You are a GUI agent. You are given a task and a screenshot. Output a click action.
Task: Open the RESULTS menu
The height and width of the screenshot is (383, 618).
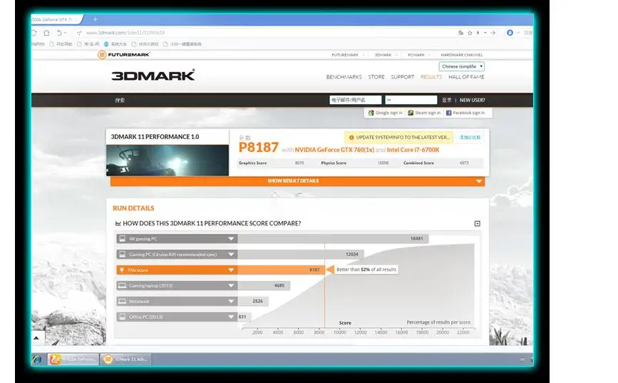(x=431, y=77)
